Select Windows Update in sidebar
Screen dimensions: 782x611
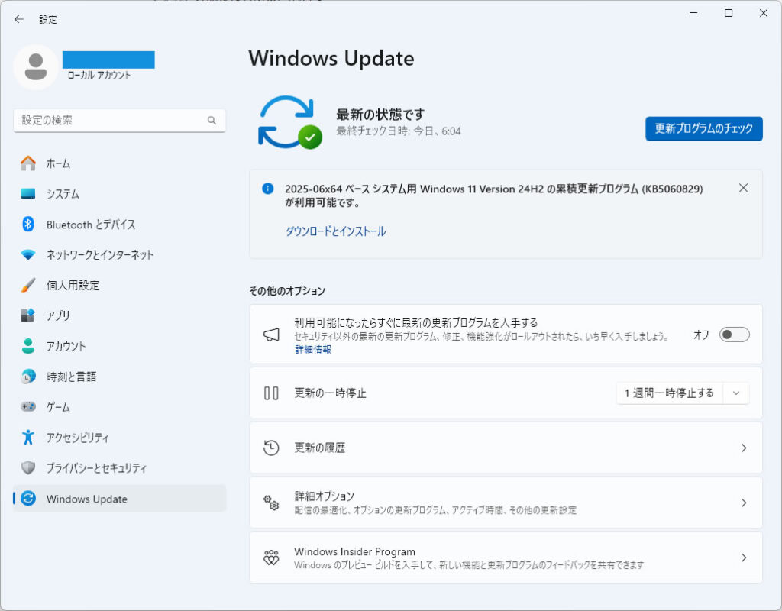pos(120,498)
